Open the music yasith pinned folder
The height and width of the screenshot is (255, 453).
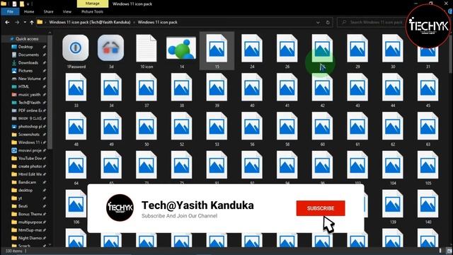point(29,94)
